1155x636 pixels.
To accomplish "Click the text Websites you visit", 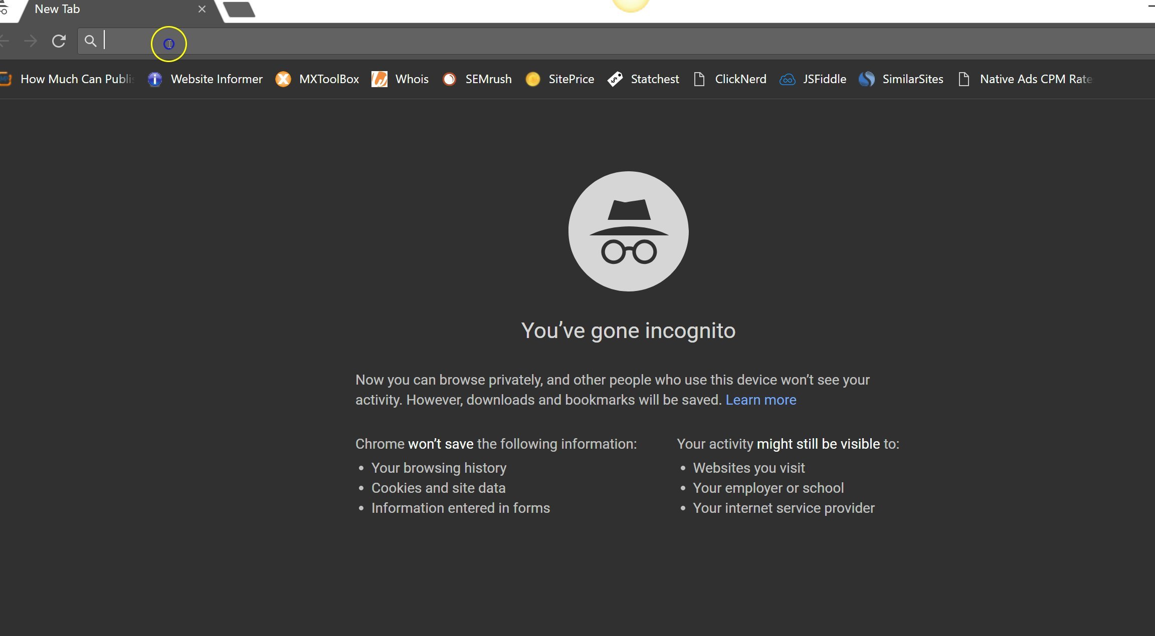I will coord(748,468).
